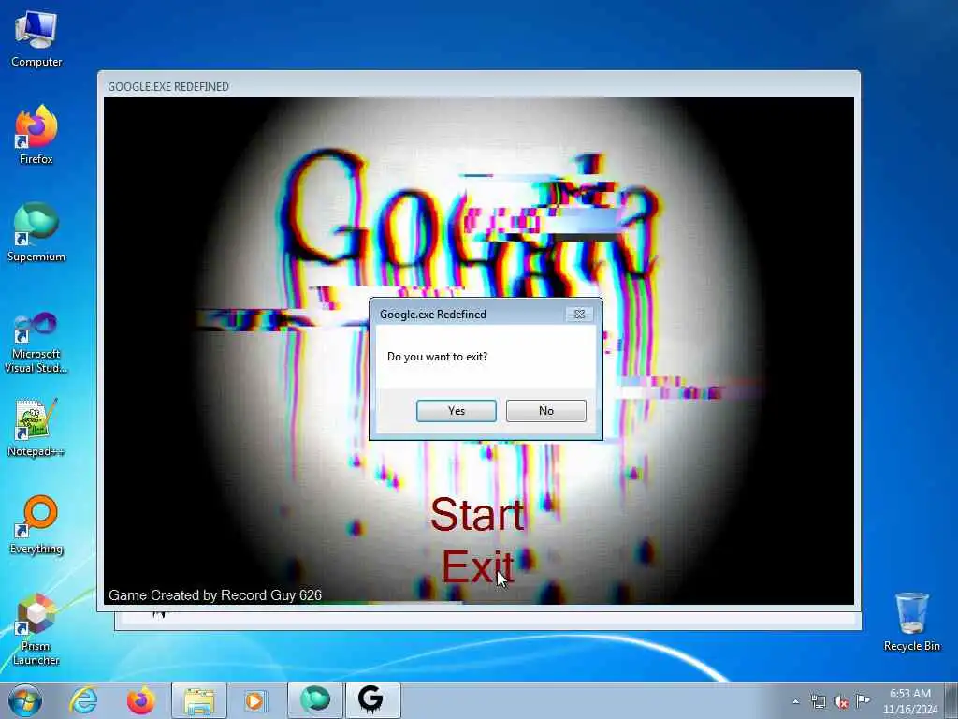Click the Start option in the game menu
The image size is (958, 719).
pyautogui.click(x=477, y=514)
